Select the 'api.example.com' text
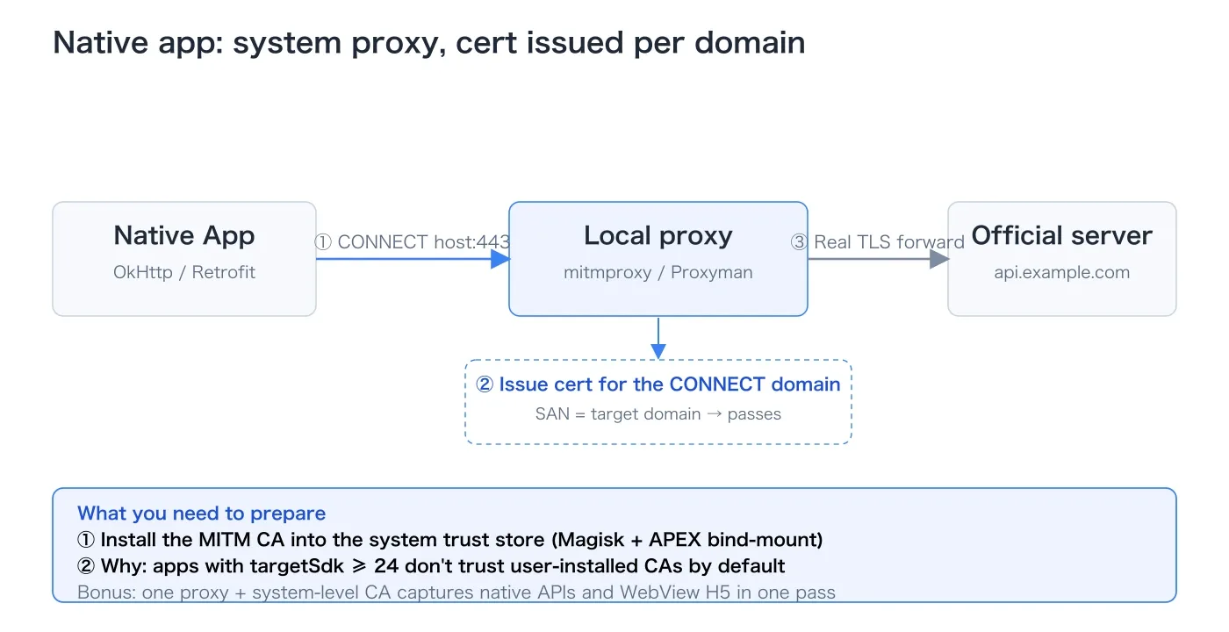The image size is (1229, 632). 1062,272
